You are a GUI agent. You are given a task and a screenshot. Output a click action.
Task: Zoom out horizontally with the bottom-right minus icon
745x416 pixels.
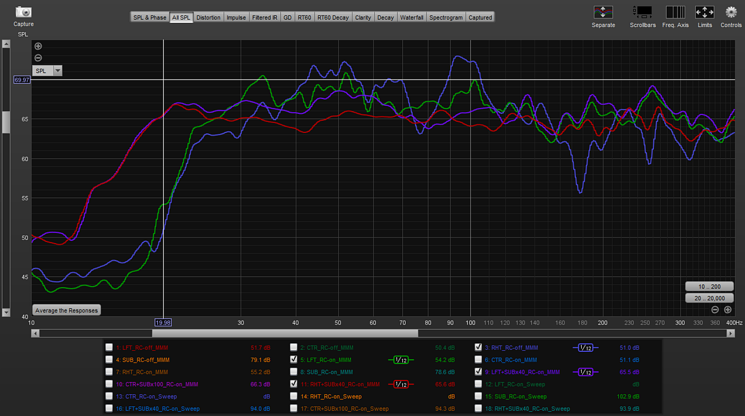click(x=715, y=310)
